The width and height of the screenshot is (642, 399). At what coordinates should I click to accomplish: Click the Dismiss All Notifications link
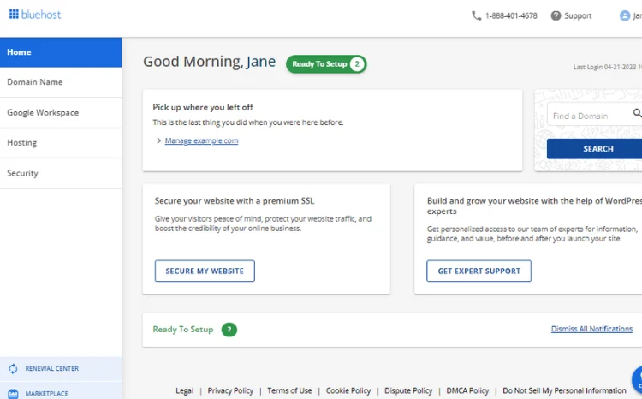point(591,329)
